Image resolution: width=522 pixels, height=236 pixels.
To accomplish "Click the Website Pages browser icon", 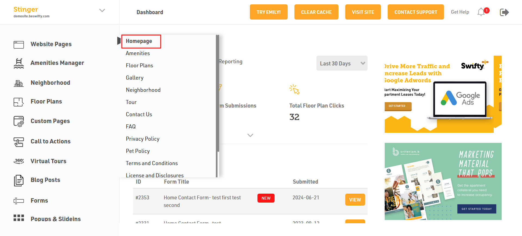I will (19, 45).
